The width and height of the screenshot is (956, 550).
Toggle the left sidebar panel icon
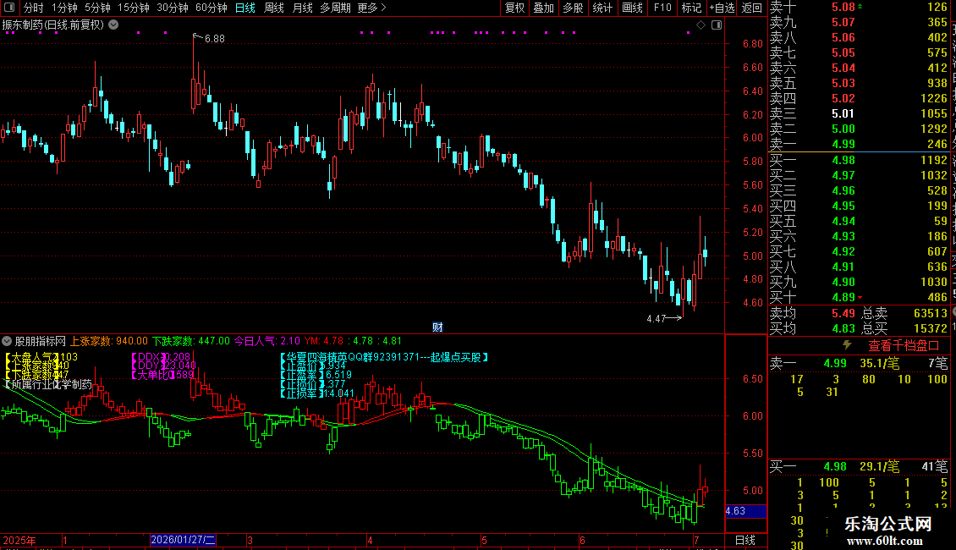[x=9, y=8]
